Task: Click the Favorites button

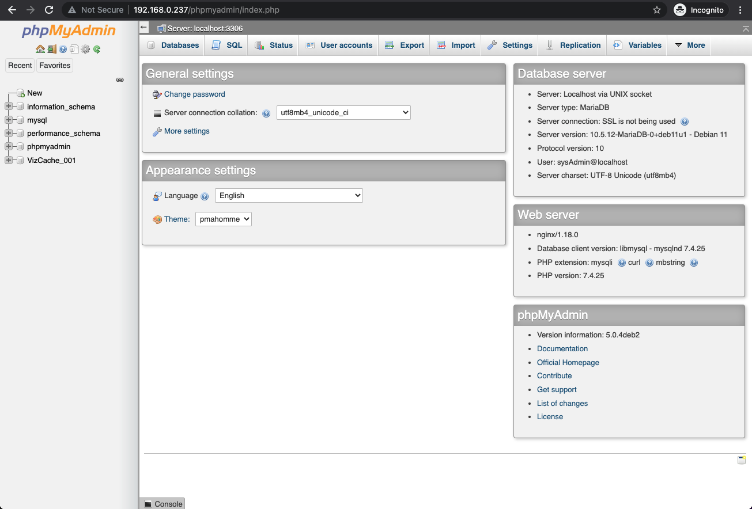Action: coord(55,66)
